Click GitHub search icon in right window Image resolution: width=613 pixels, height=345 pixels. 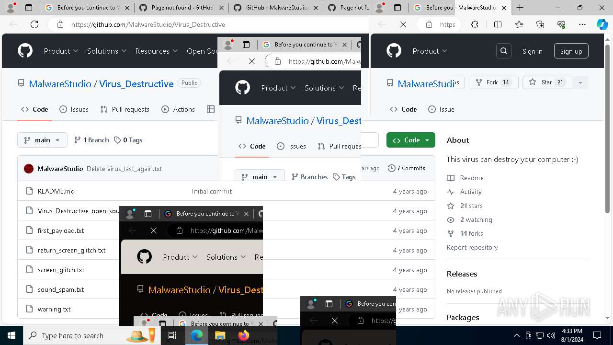(504, 51)
